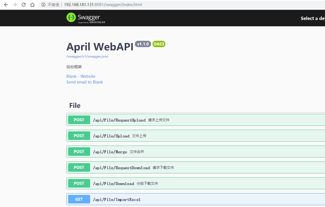Expand POST /api/File/Merge endpoint
This screenshot has width=325, height=207.
coord(196,152)
